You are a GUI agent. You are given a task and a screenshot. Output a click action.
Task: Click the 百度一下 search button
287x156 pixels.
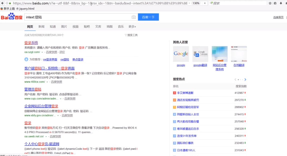(x=148, y=17)
